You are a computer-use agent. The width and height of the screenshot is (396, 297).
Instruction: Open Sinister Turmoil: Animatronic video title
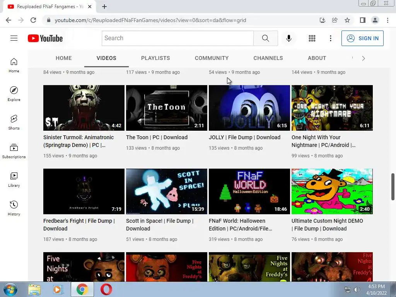(79, 141)
